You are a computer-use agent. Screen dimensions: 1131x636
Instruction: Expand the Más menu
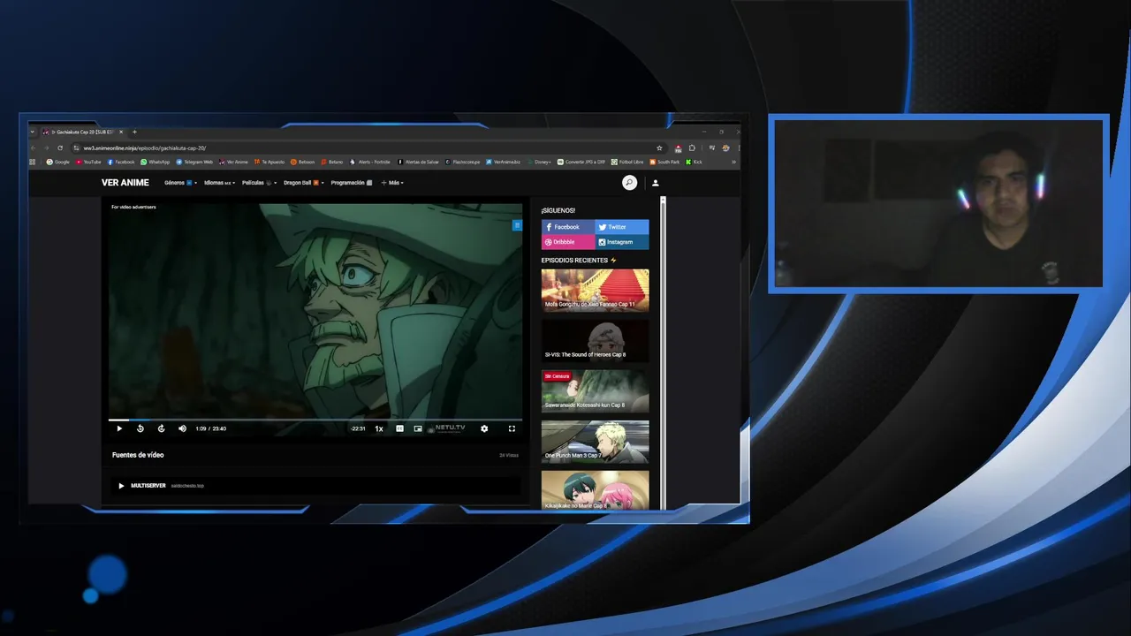[x=392, y=183]
